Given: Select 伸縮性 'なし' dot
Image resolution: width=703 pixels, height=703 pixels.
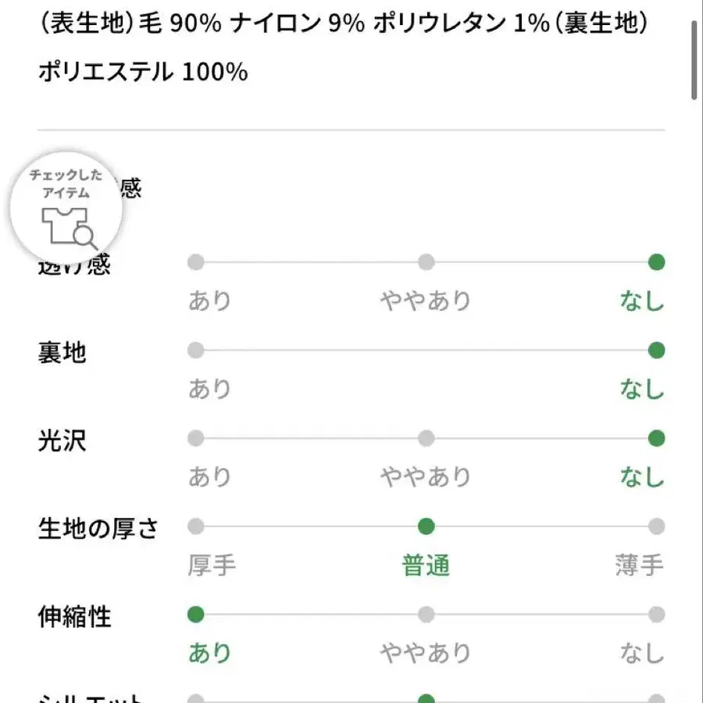Looking at the screenshot, I should coord(656,615).
